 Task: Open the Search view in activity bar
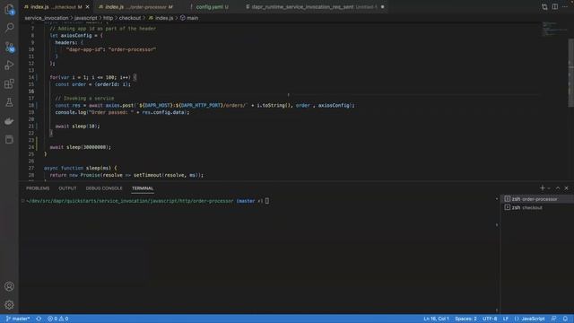click(9, 28)
